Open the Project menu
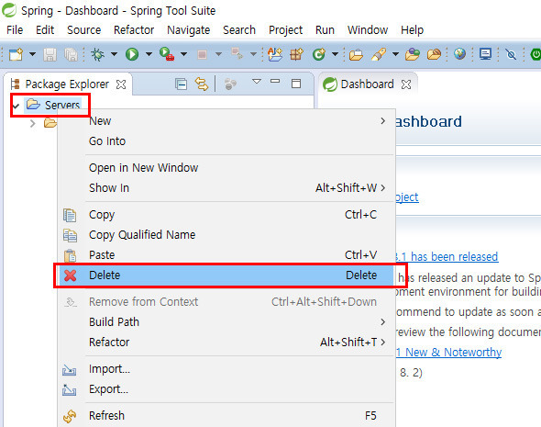 [x=285, y=30]
